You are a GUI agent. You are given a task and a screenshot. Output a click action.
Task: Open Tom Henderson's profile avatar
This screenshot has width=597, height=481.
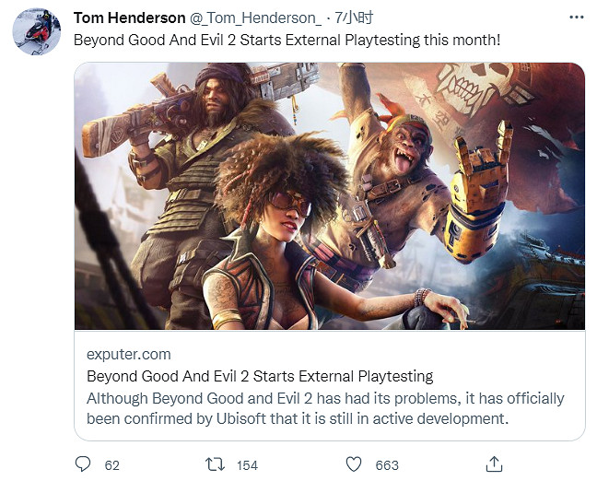click(37, 32)
